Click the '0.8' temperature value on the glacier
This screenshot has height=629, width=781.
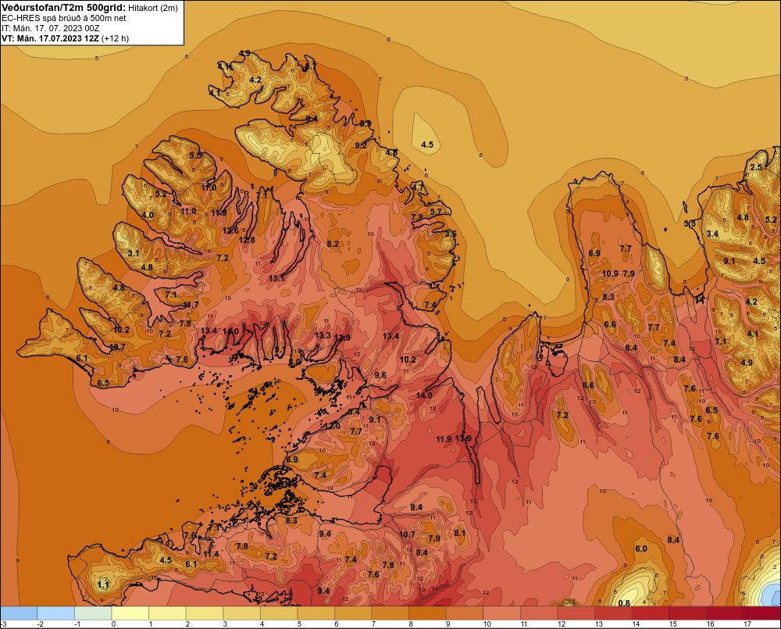coord(623,603)
